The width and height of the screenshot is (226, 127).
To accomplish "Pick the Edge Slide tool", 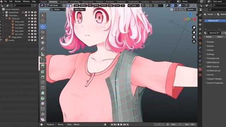I will tap(43, 109).
